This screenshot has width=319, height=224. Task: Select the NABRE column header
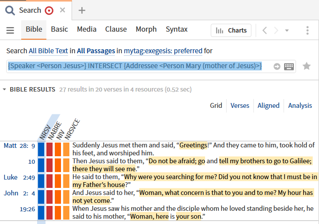click(x=54, y=131)
